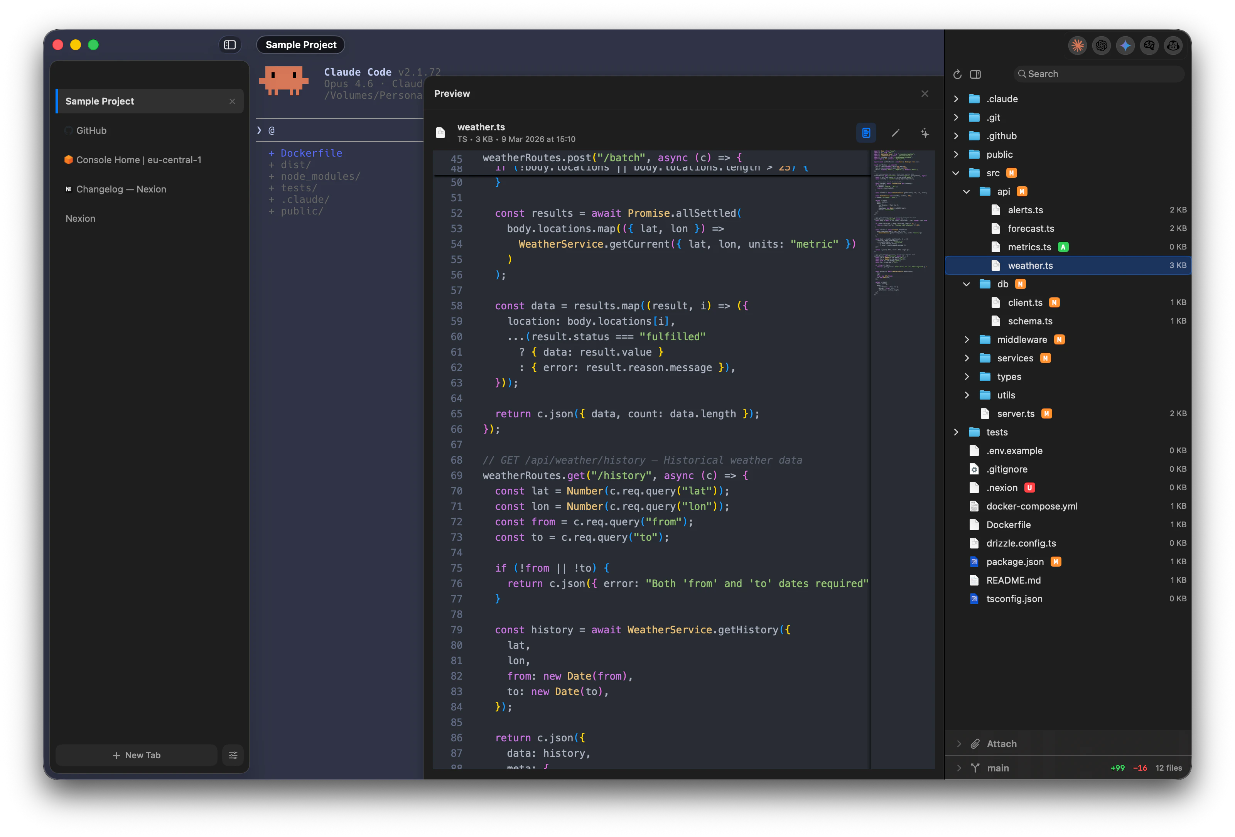This screenshot has width=1235, height=837.
Task: Collapse the db folder
Action: (967, 284)
